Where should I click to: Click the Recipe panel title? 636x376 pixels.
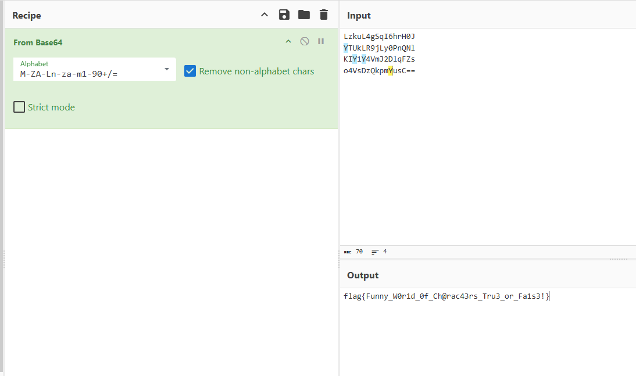27,16
